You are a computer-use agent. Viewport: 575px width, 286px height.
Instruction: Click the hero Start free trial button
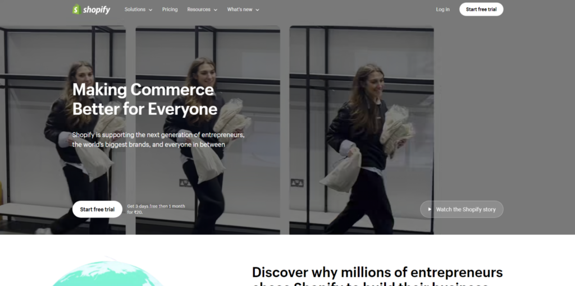click(x=97, y=209)
